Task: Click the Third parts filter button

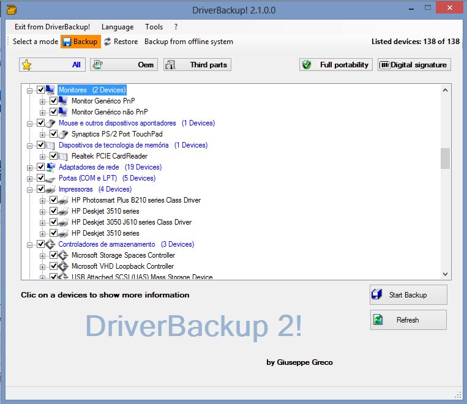Action: point(197,65)
